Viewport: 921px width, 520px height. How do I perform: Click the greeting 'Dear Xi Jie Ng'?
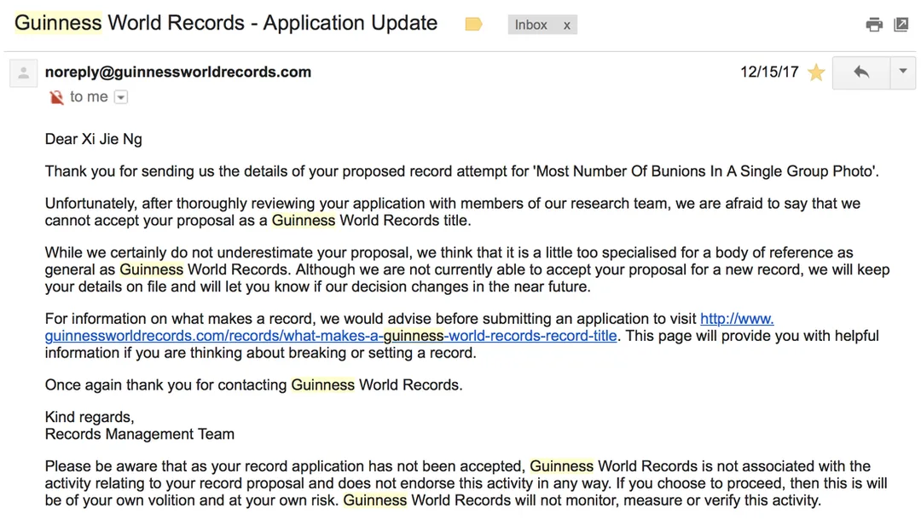click(94, 139)
